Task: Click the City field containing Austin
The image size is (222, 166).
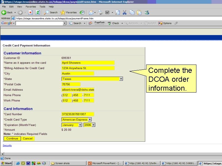Action: pyautogui.click(x=78, y=73)
